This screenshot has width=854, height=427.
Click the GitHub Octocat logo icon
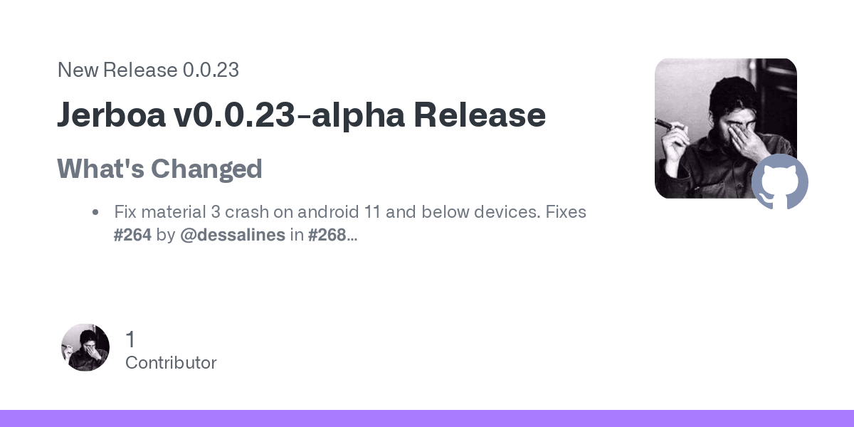[x=780, y=181]
